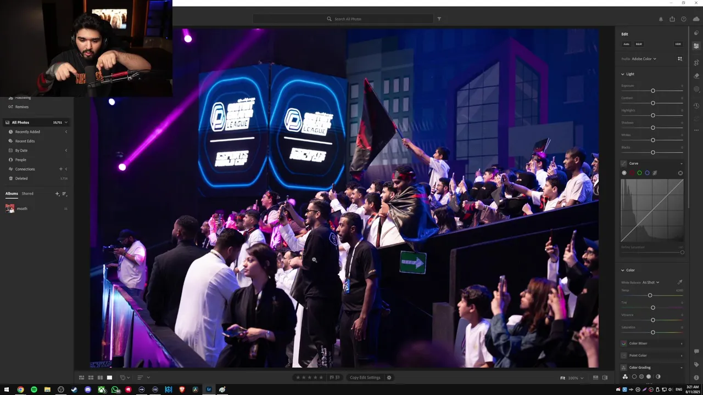Open the White Balance As Shot dropdown
703x395 pixels.
pyautogui.click(x=651, y=283)
